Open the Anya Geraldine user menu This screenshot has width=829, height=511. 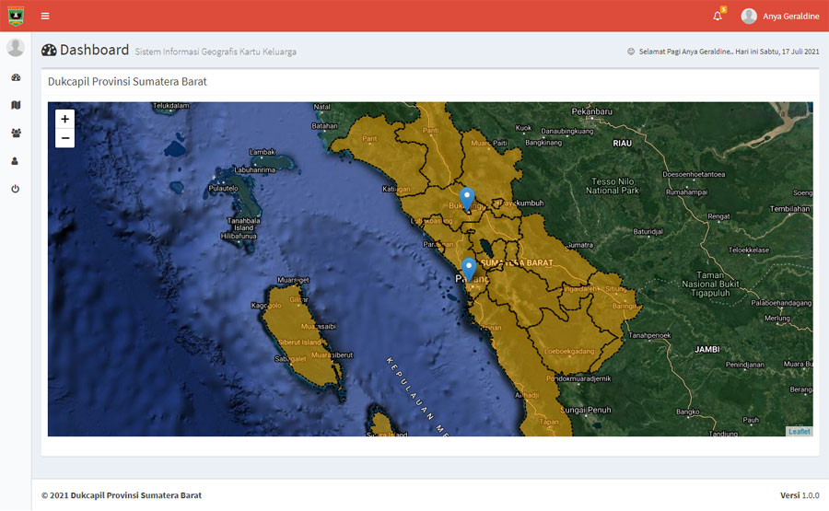pyautogui.click(x=790, y=16)
